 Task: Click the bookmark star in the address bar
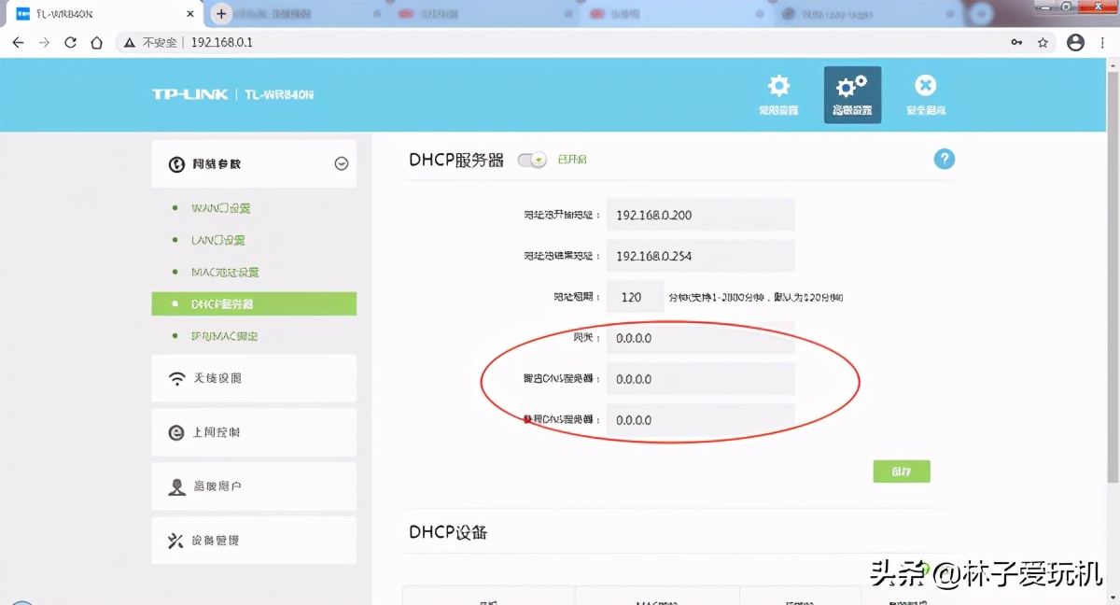coord(1044,42)
